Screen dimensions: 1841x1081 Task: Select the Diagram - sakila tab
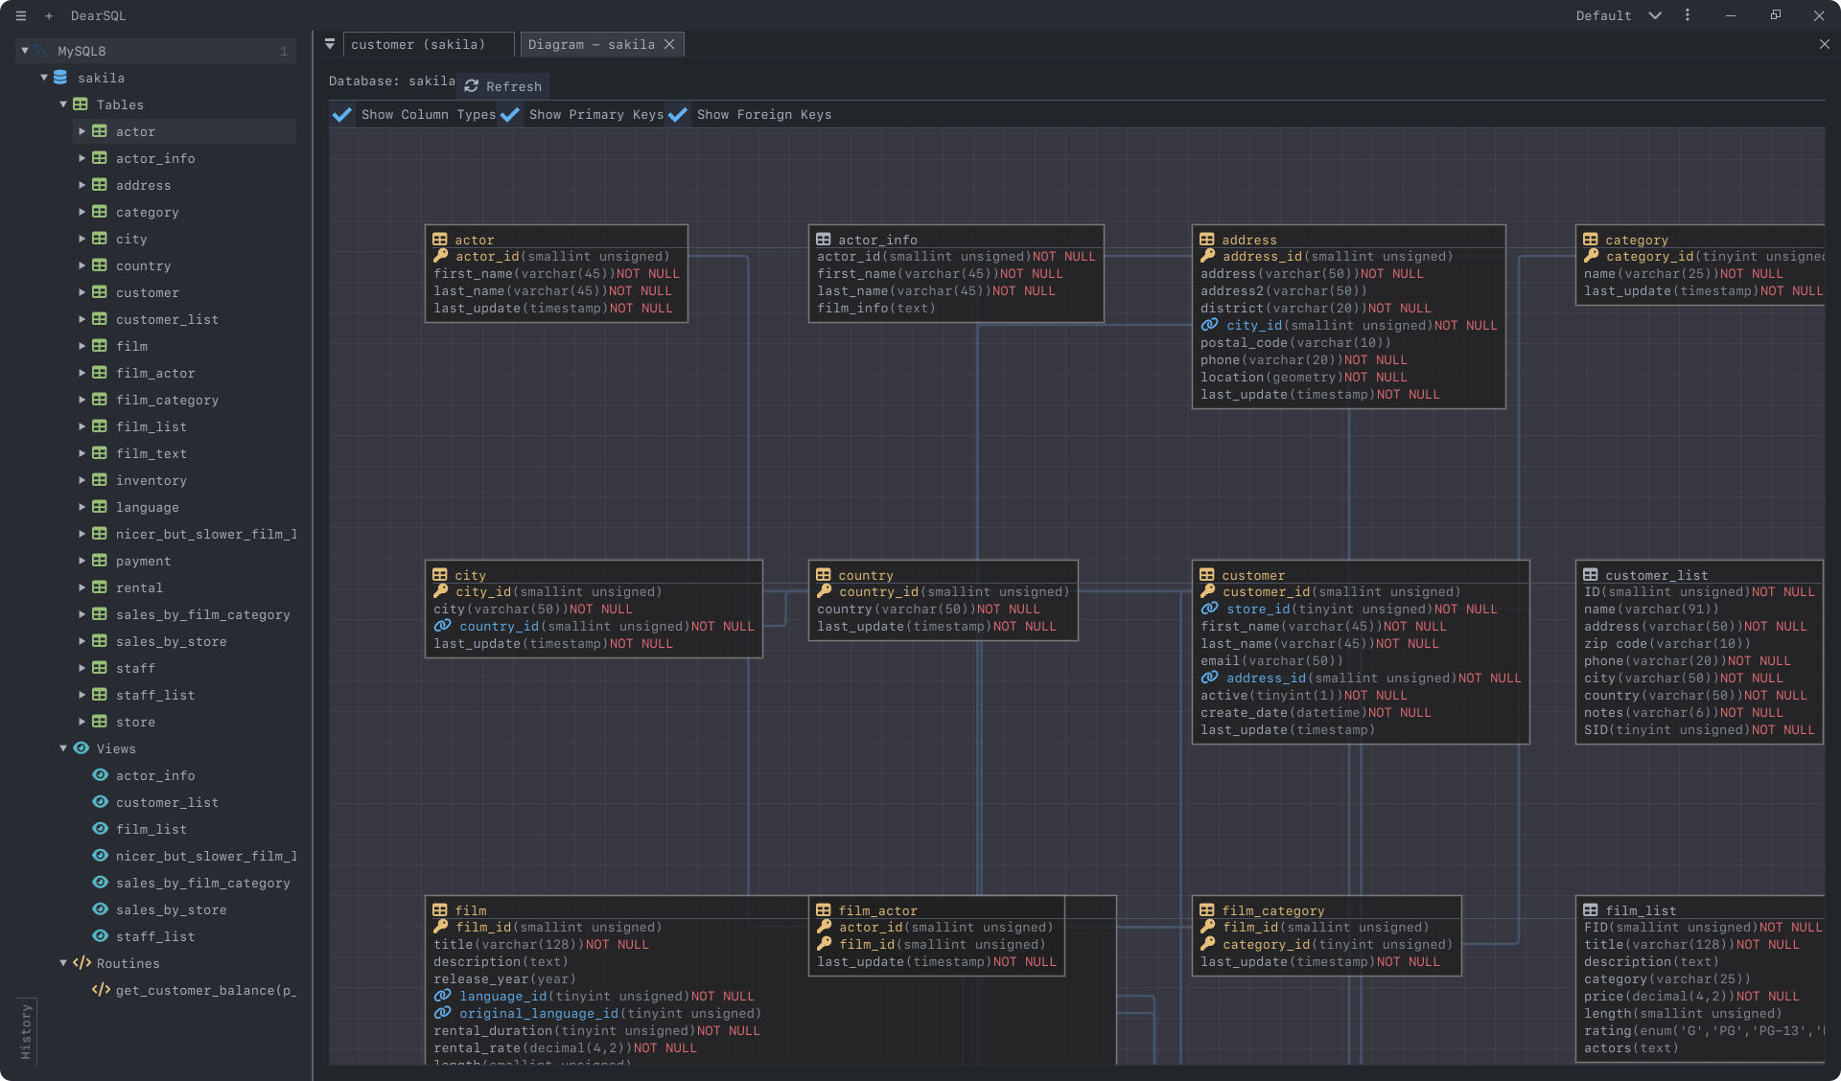pyautogui.click(x=592, y=44)
